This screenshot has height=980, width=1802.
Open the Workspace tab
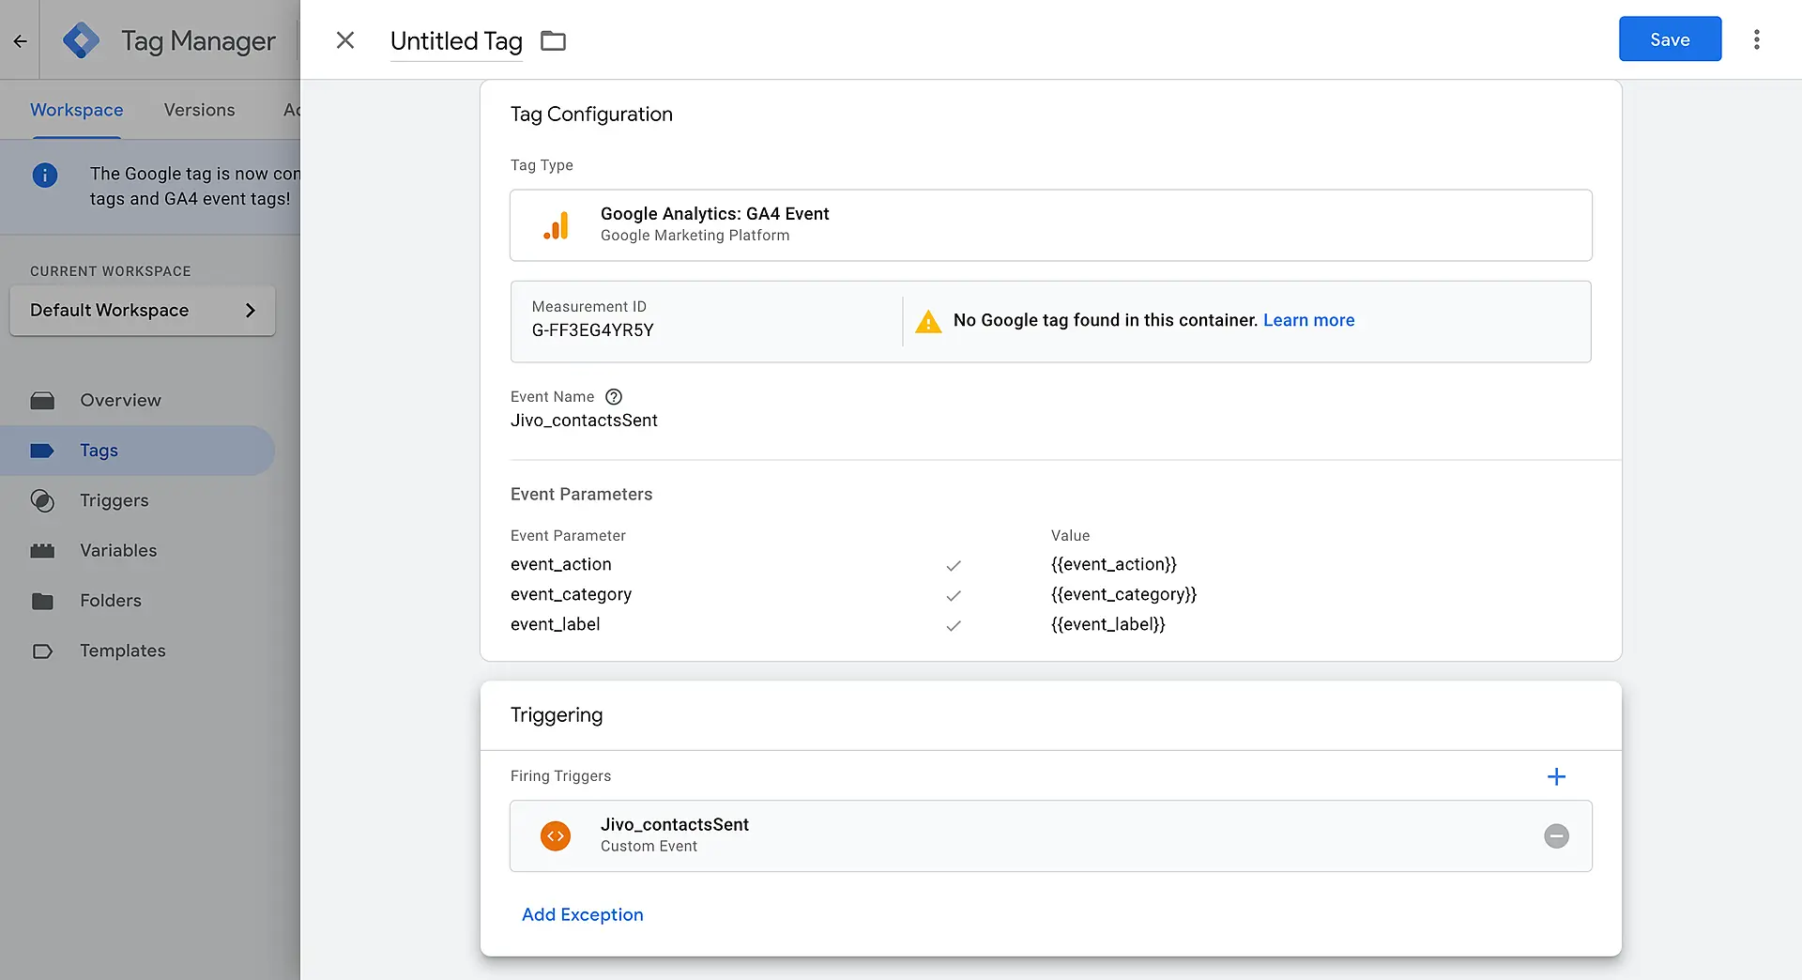(77, 110)
